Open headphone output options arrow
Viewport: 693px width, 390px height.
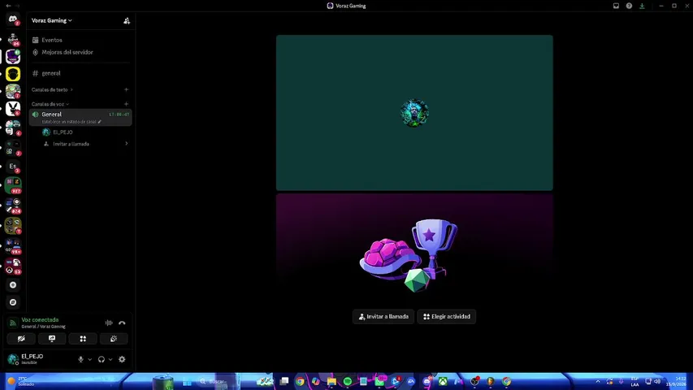(110, 359)
